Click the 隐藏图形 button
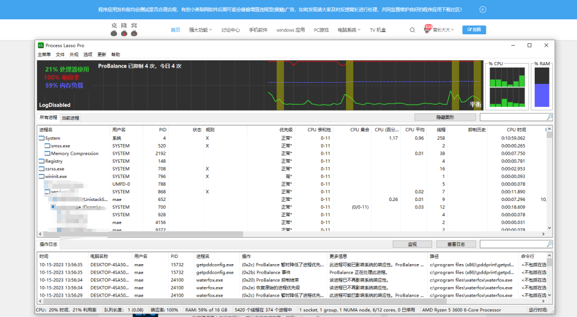The image size is (577, 317). 445,117
